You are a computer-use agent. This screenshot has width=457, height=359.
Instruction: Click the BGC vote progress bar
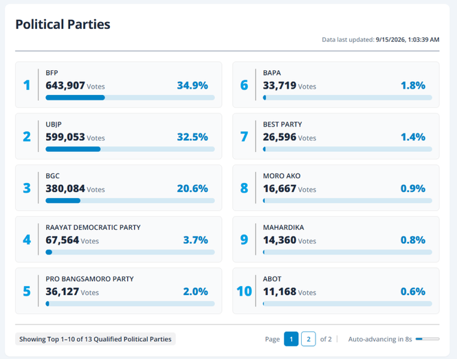pyautogui.click(x=130, y=201)
